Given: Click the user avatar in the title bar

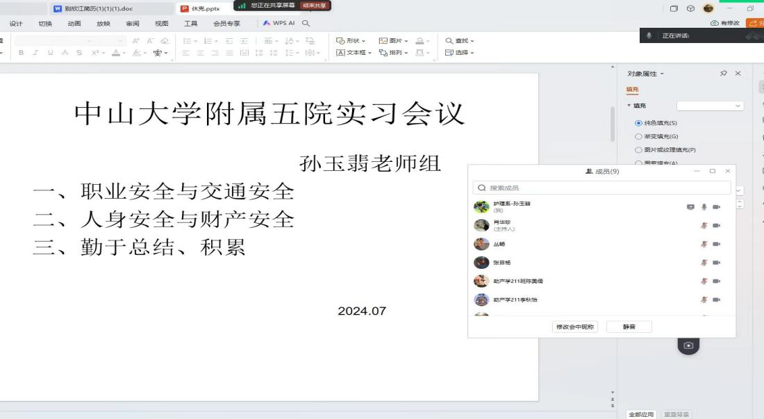Looking at the screenshot, I should coord(708,8).
